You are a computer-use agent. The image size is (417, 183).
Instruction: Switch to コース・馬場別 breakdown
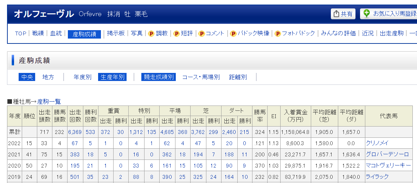click(x=201, y=77)
